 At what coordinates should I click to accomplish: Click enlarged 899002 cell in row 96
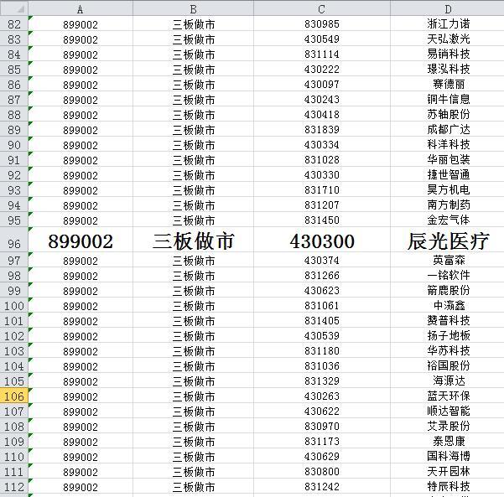81,240
